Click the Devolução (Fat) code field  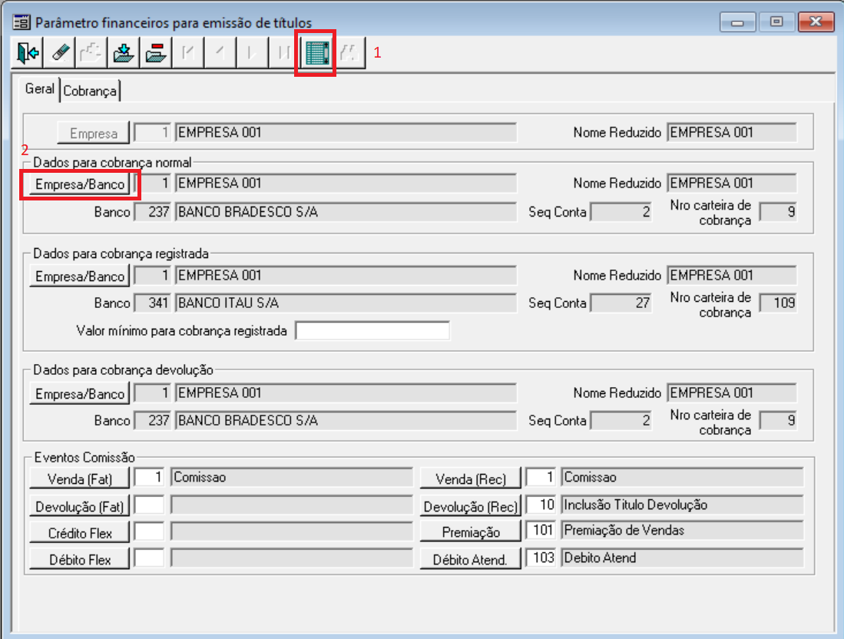(x=149, y=505)
